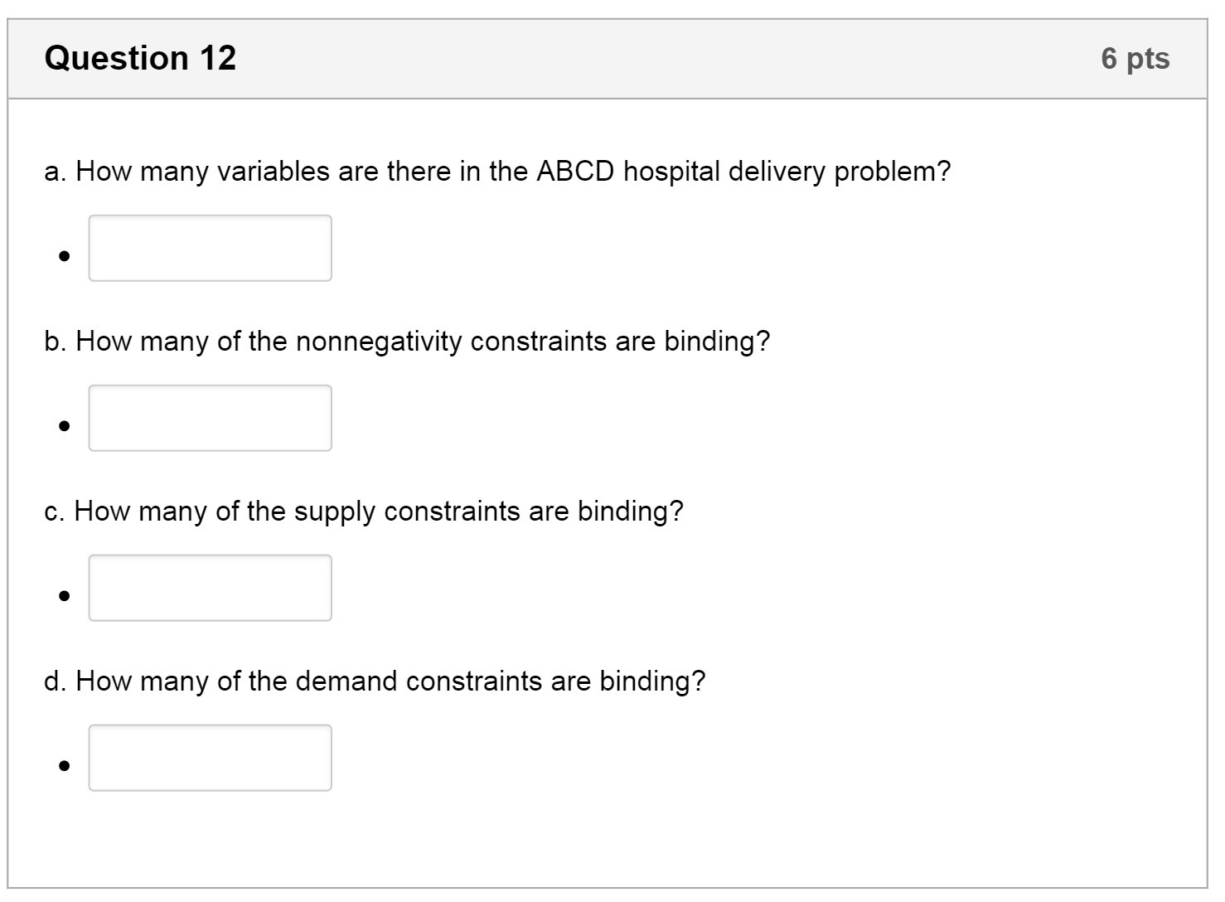Click the word "hospital" in question a
This screenshot has width=1225, height=902.
(x=672, y=172)
